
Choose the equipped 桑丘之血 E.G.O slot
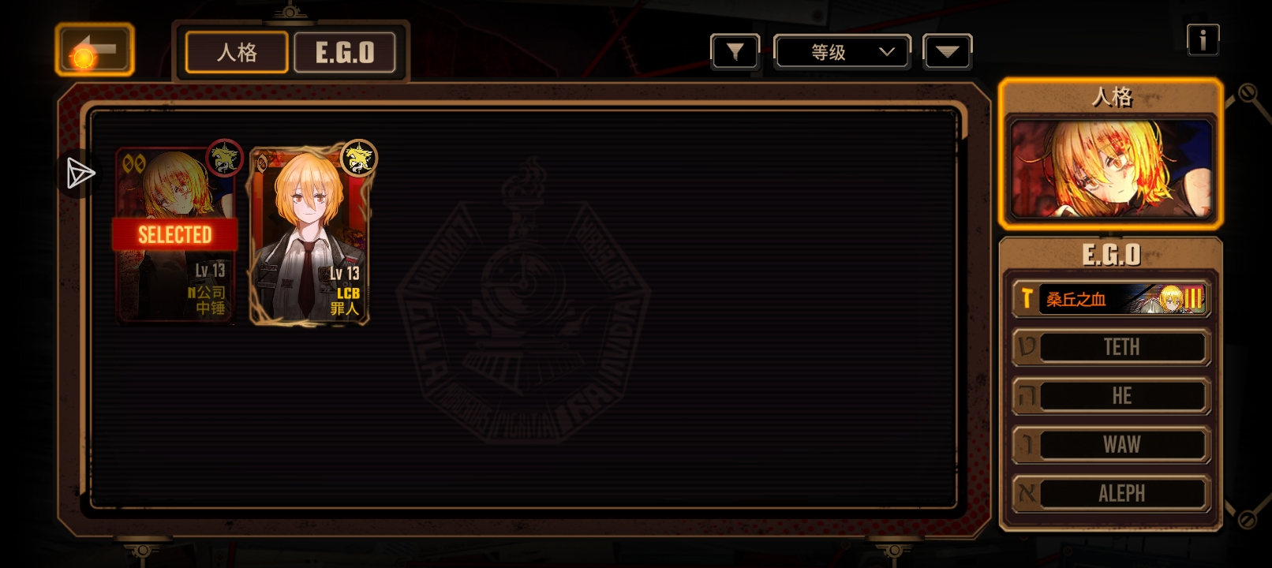(1111, 298)
